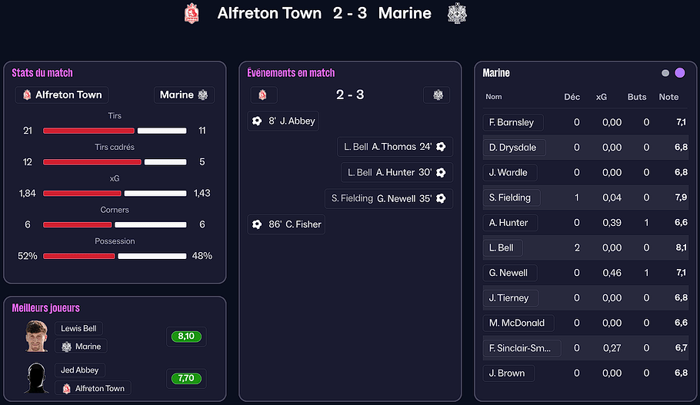
Task: Select the purple dot team indicator
Action: coord(680,73)
